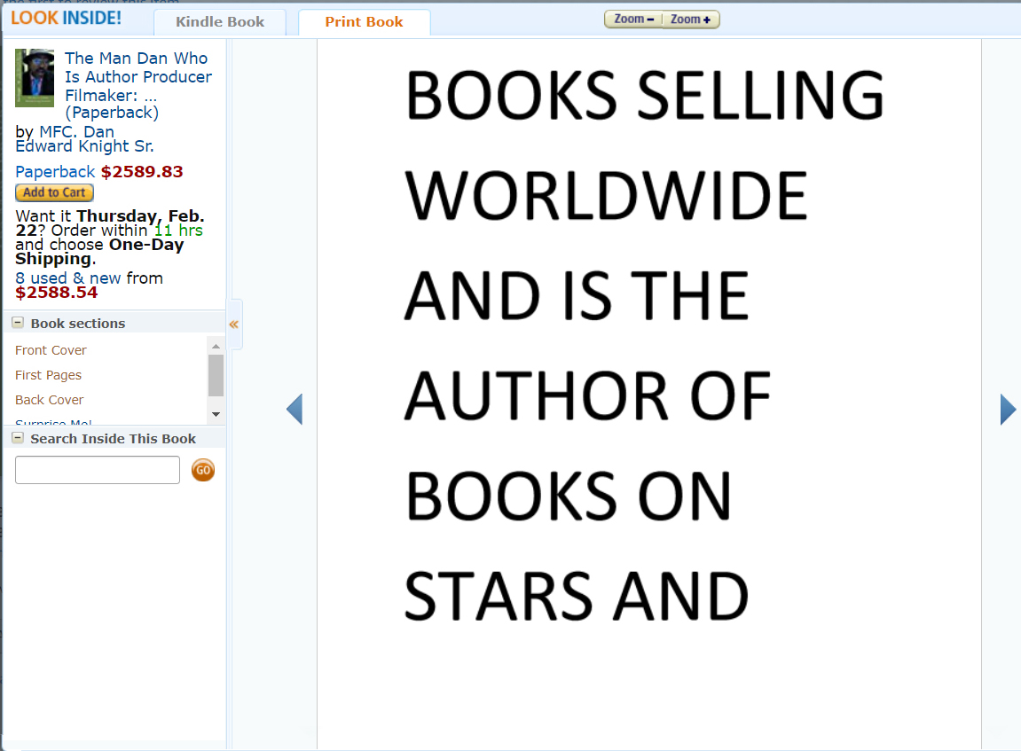Add the paperback to cart
This screenshot has width=1021, height=751.
click(54, 192)
